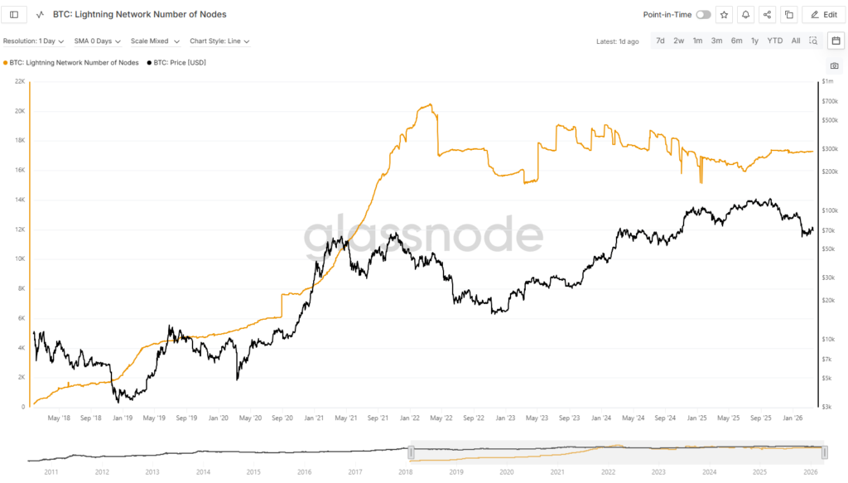This screenshot has width=848, height=483.
Task: Open the SMA 0 Days dropdown
Action: [97, 41]
